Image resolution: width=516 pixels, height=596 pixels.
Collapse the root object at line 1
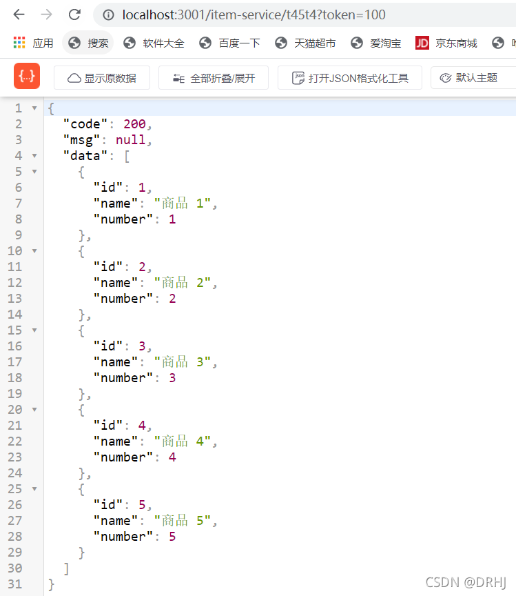34,108
